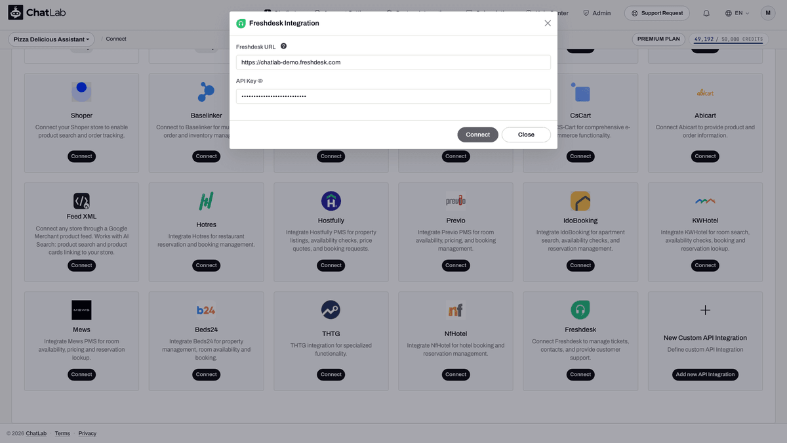Click the THTG chart icon
787x443 pixels.
click(331, 310)
